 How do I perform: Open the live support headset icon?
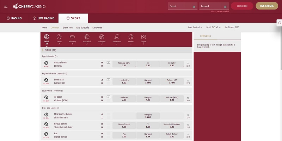[x=280, y=23]
